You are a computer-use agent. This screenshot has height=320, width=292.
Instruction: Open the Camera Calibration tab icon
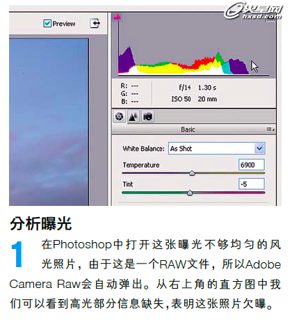click(x=147, y=116)
